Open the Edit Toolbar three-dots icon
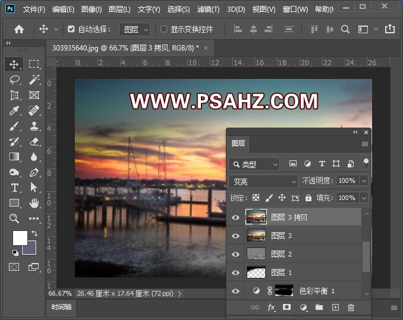This screenshot has width=403, height=320. [x=34, y=218]
